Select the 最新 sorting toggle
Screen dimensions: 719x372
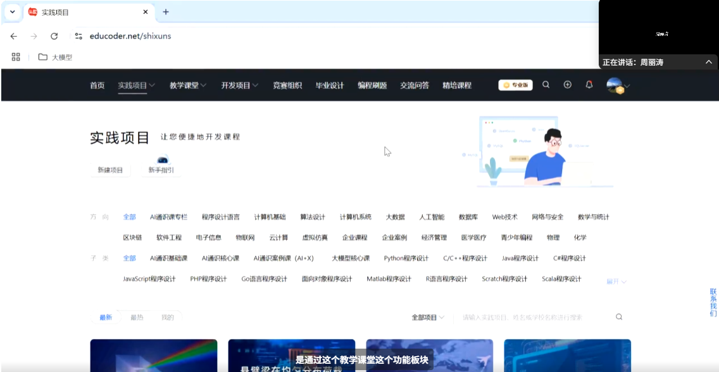click(x=106, y=317)
